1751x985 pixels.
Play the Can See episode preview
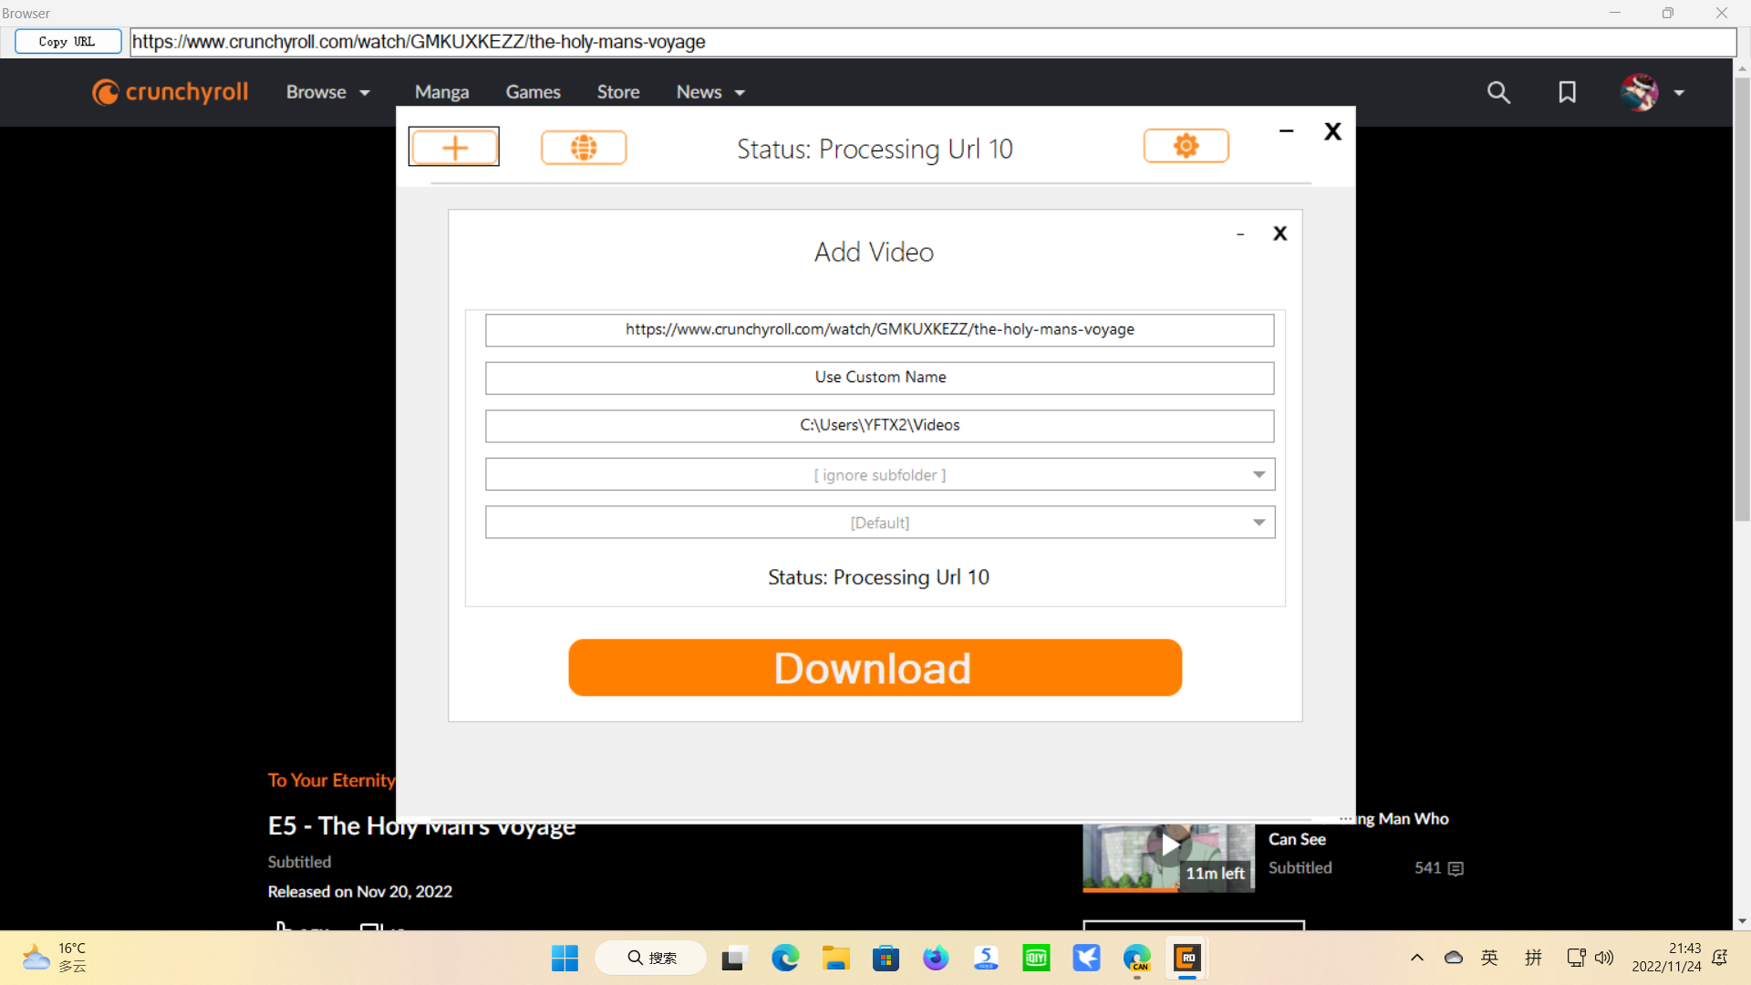coord(1169,845)
